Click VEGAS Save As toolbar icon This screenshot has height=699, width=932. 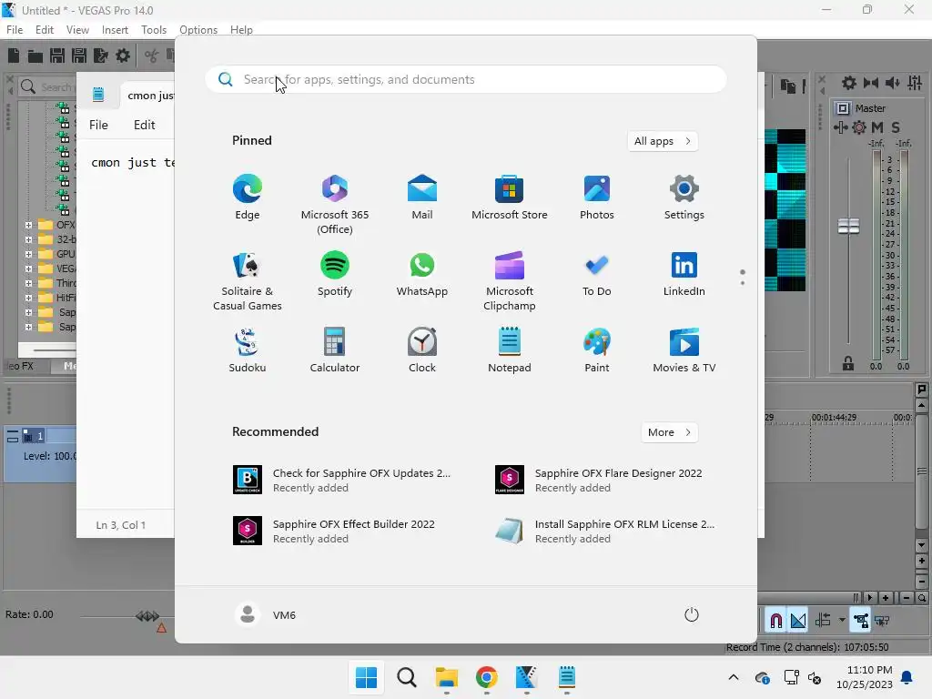pos(79,56)
